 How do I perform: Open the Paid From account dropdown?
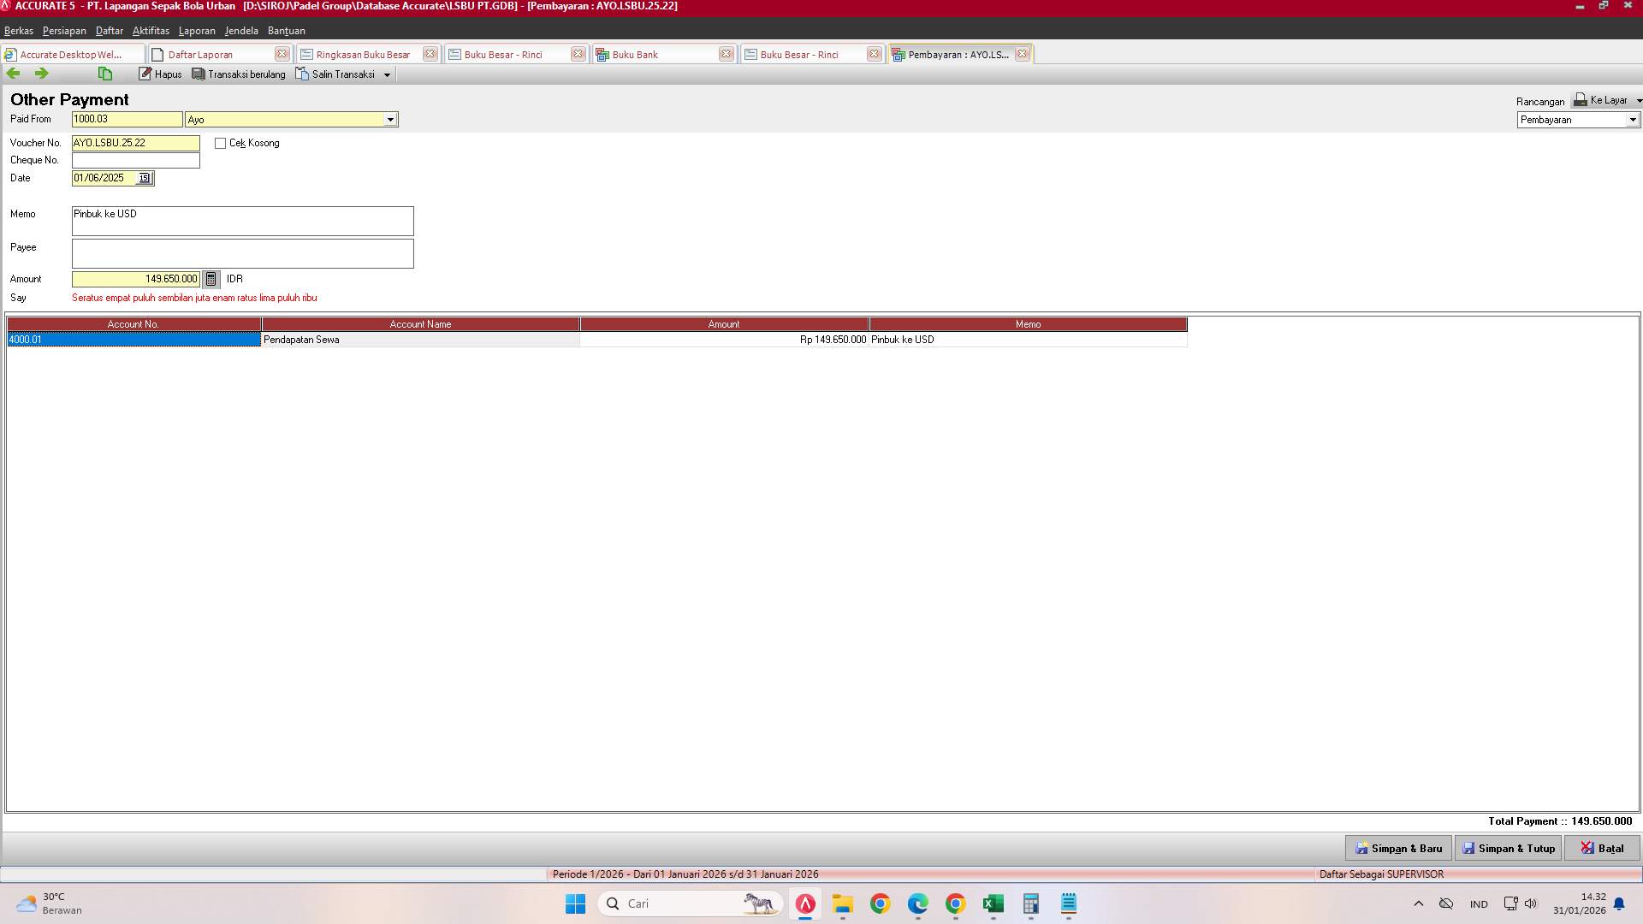click(391, 119)
